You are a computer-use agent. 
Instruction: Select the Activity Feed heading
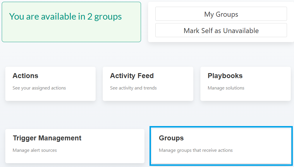click(x=132, y=76)
